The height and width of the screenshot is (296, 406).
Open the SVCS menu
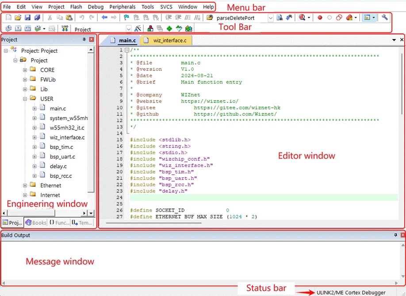pos(166,7)
